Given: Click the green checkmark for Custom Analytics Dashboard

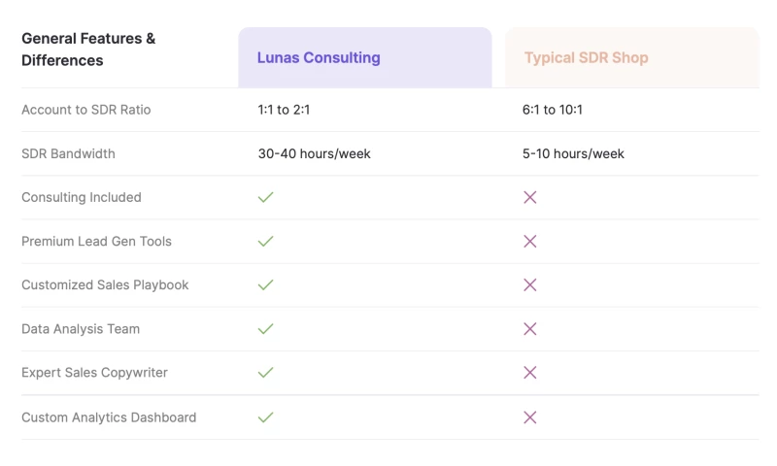Looking at the screenshot, I should (x=265, y=417).
